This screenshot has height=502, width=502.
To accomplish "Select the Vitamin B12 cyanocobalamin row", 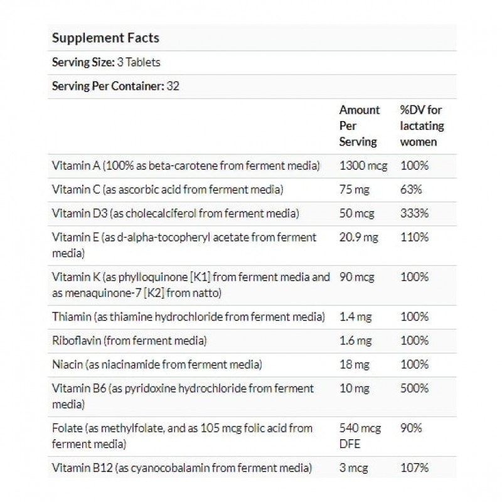I will point(181,467).
